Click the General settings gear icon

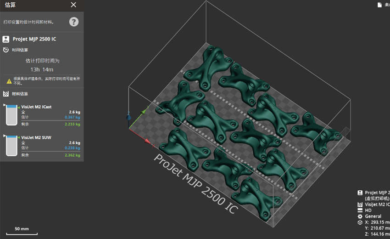point(360,216)
